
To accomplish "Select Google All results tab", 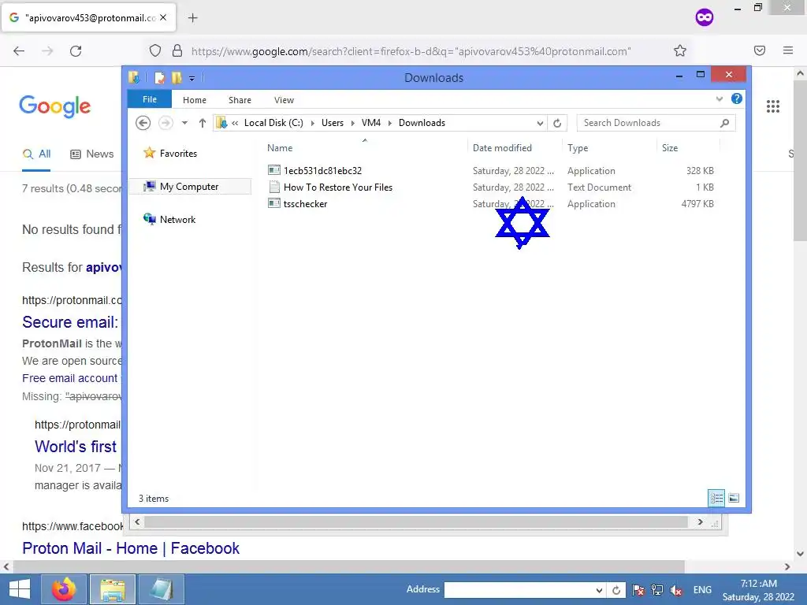I will tap(36, 154).
